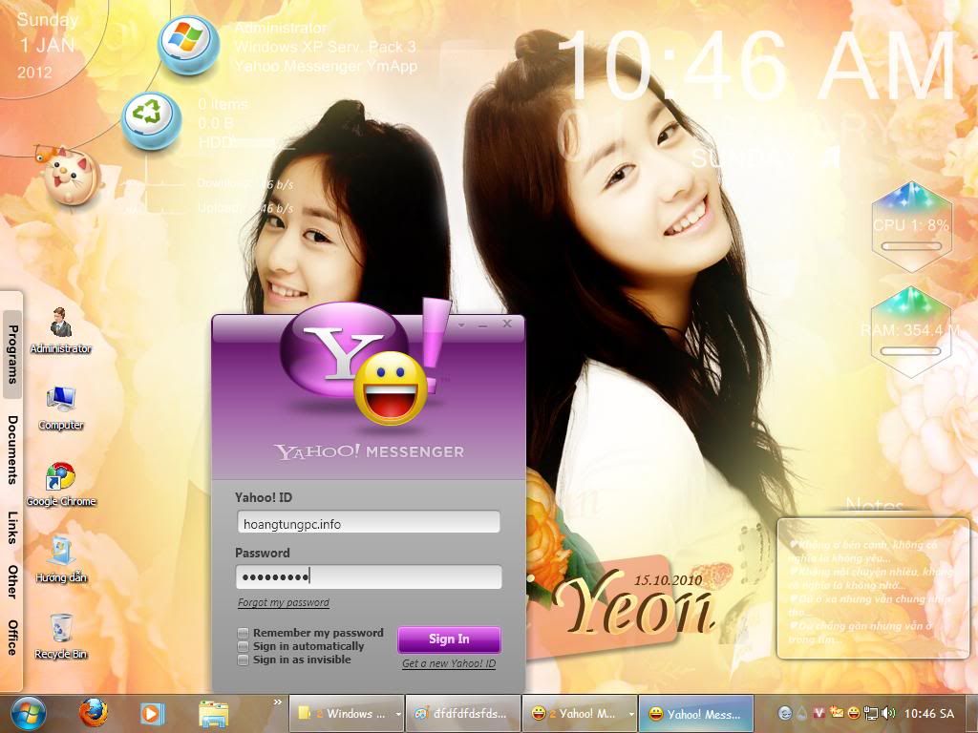Open the file explorer quick launch icon

pyautogui.click(x=213, y=713)
